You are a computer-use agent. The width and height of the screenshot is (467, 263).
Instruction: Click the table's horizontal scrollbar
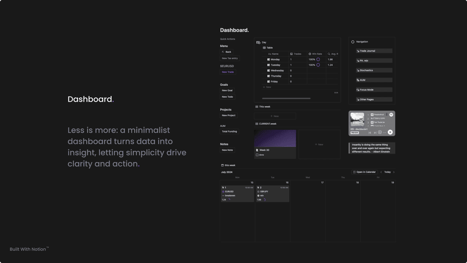click(x=286, y=99)
